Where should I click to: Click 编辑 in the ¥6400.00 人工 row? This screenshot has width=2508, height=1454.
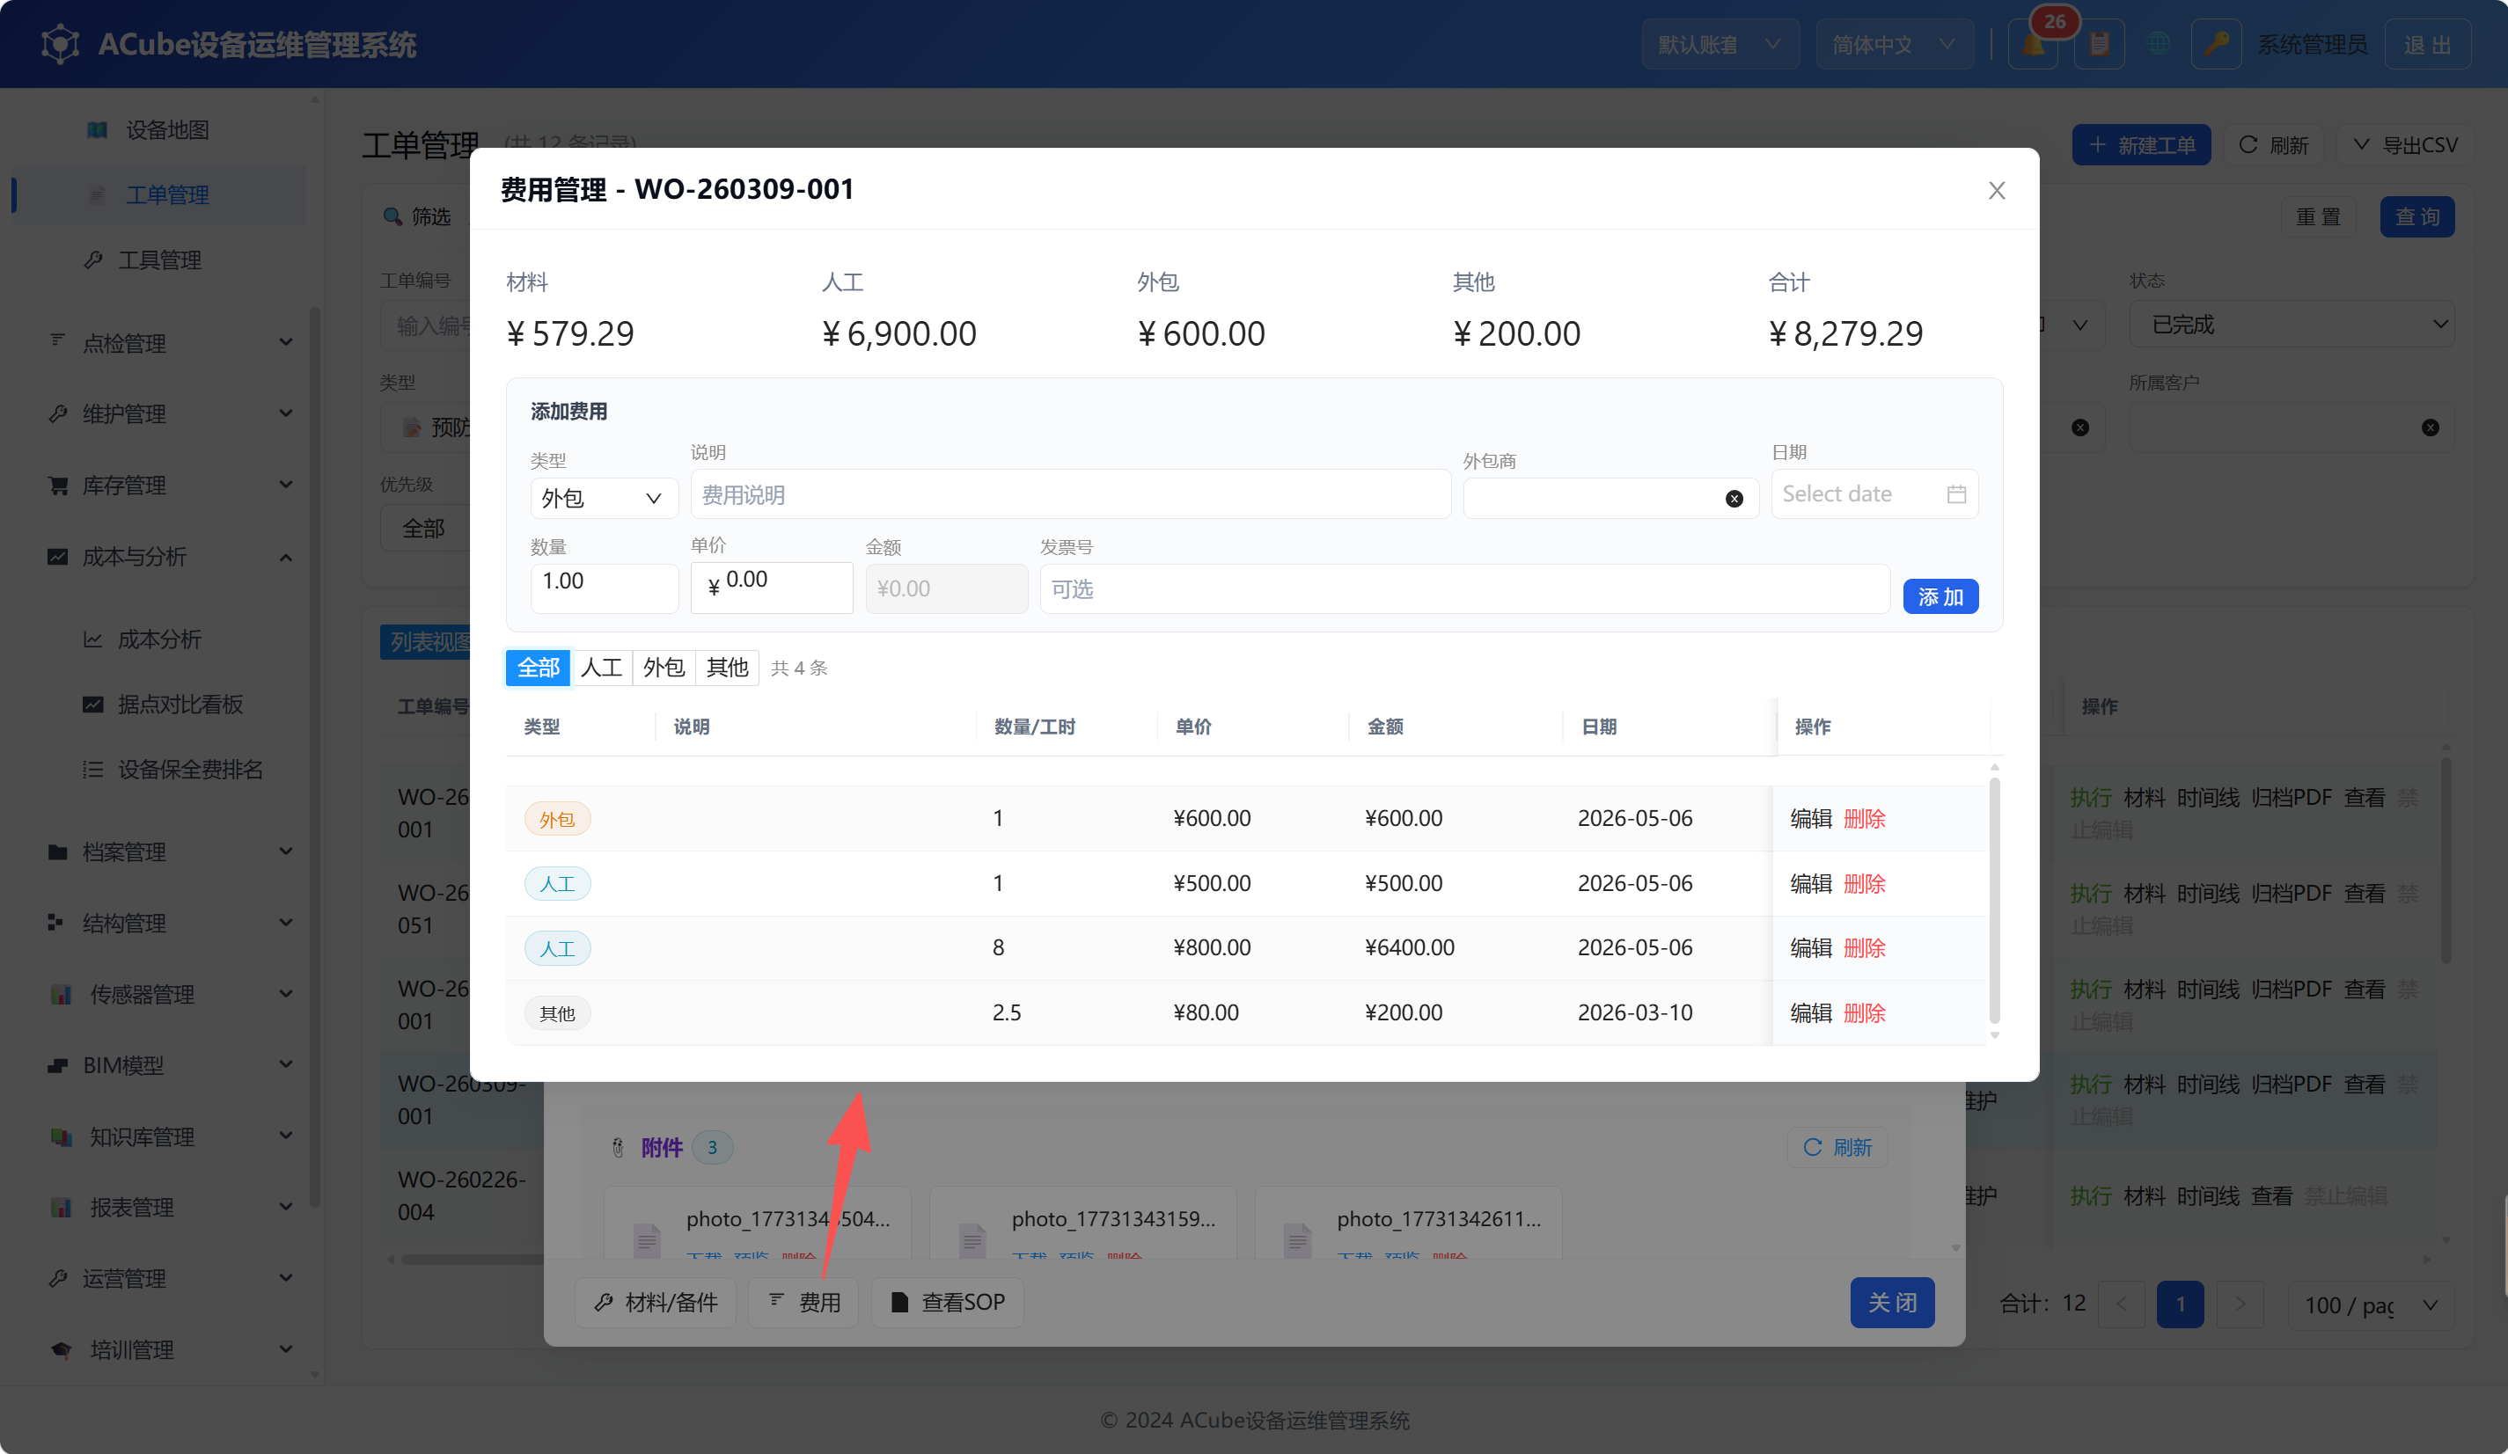coord(1810,948)
